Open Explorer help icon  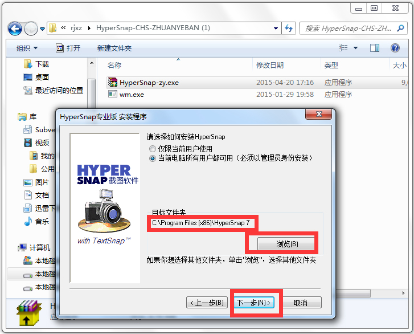tap(395, 48)
